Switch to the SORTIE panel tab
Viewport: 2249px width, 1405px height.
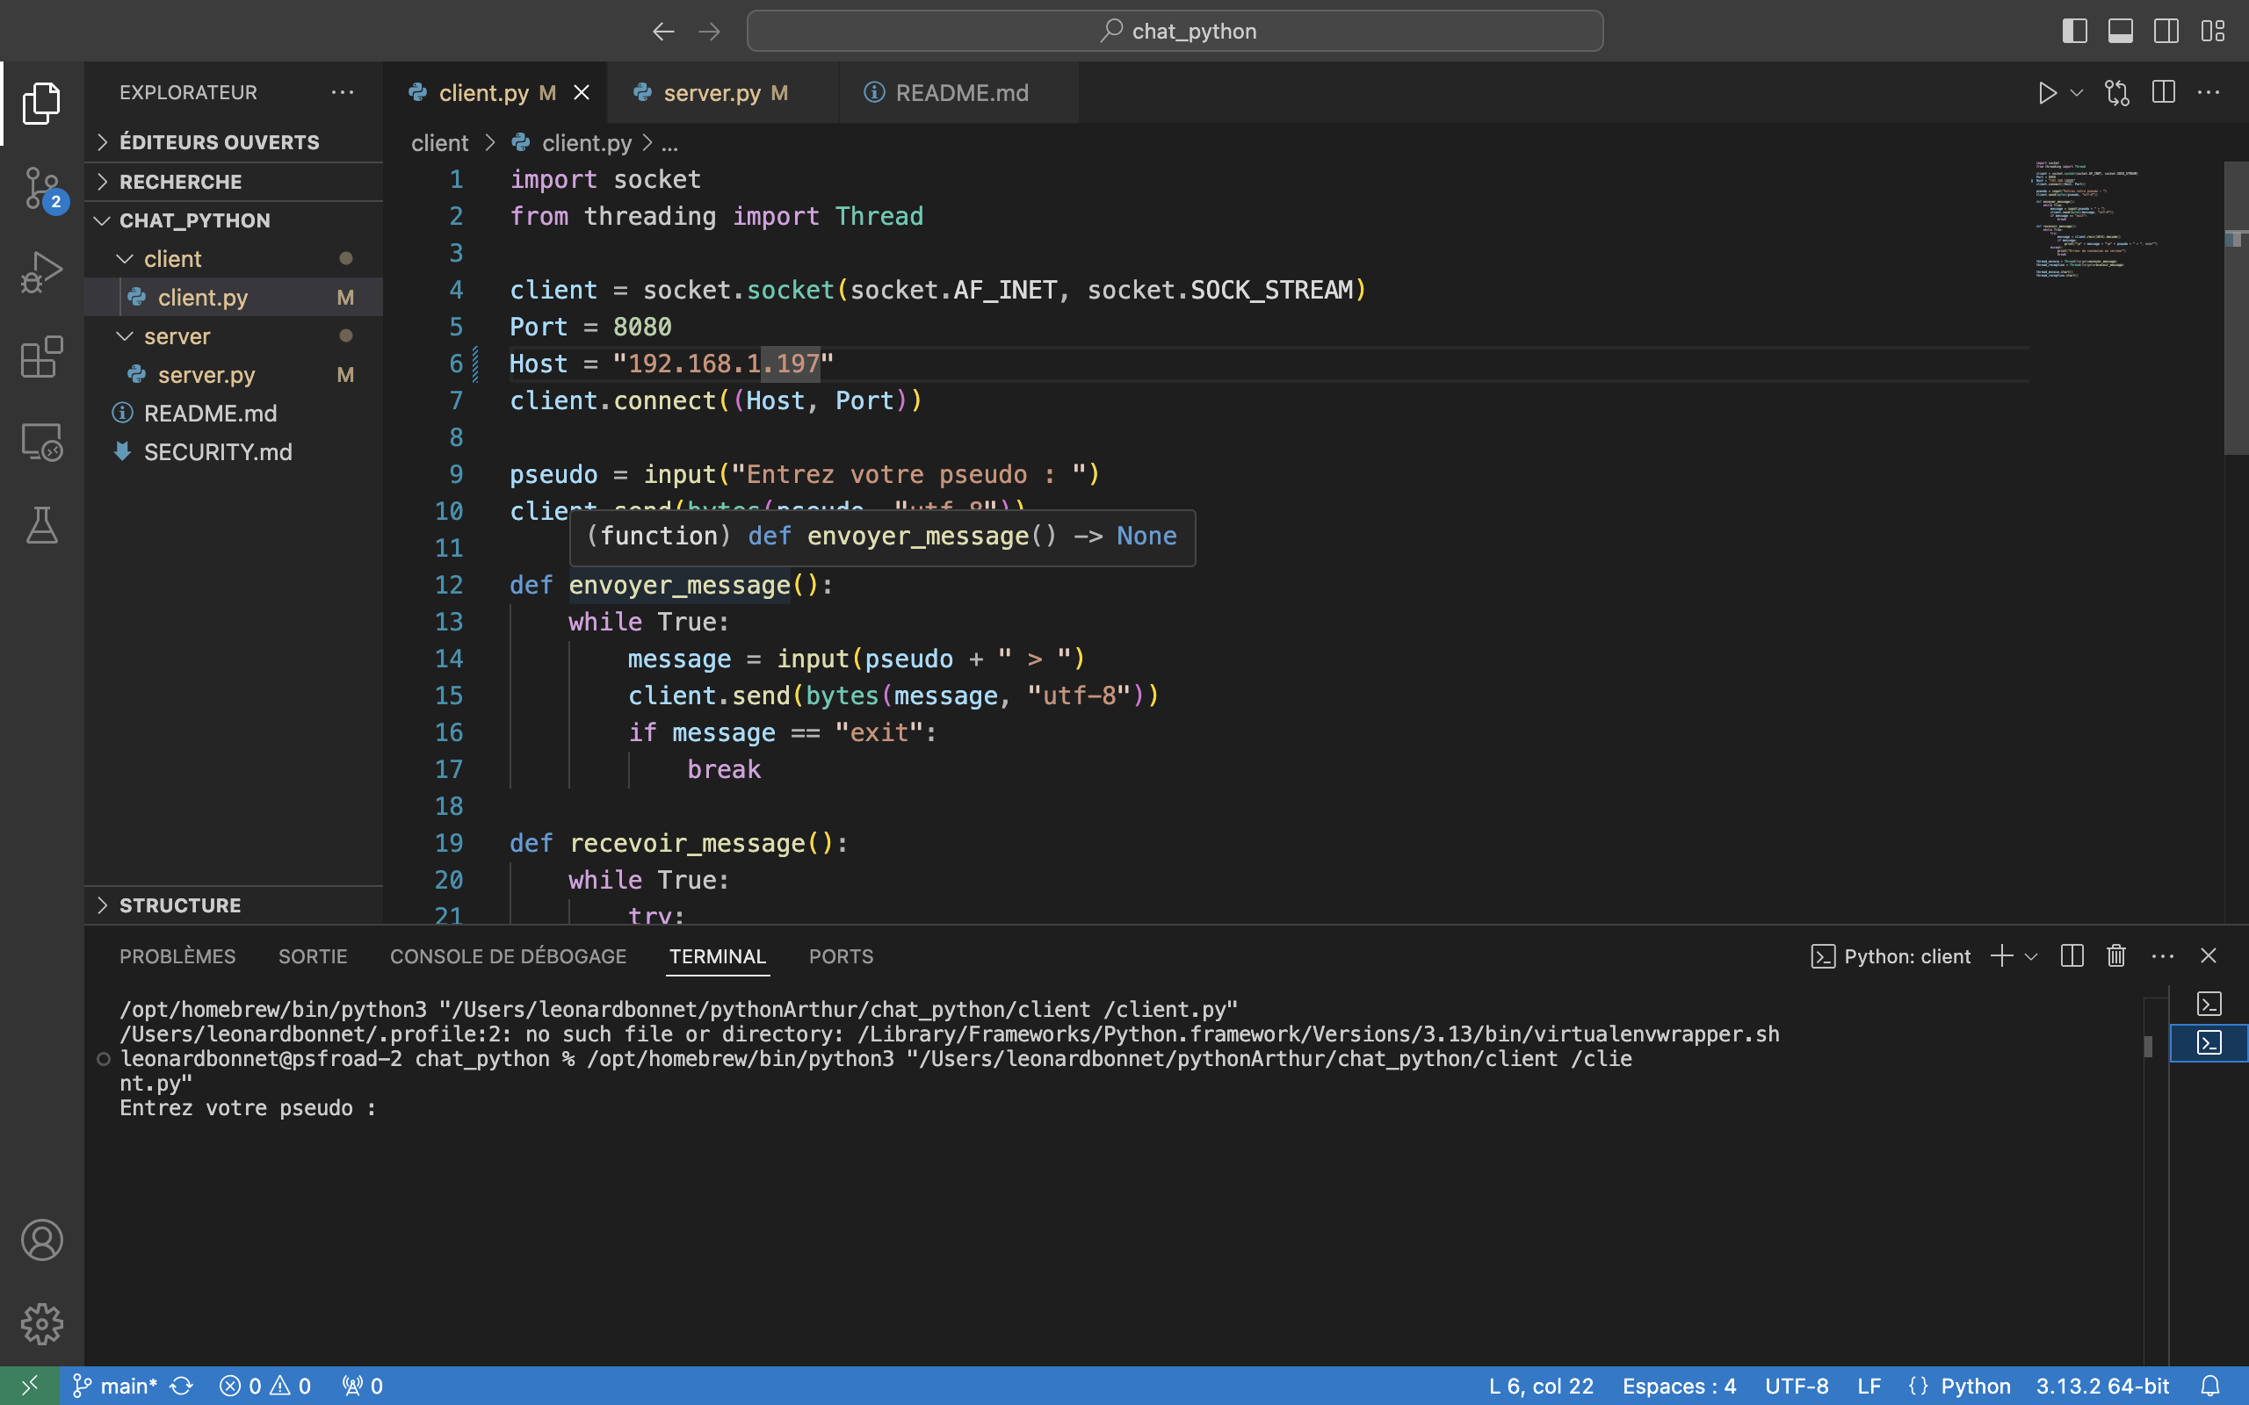[x=313, y=956]
